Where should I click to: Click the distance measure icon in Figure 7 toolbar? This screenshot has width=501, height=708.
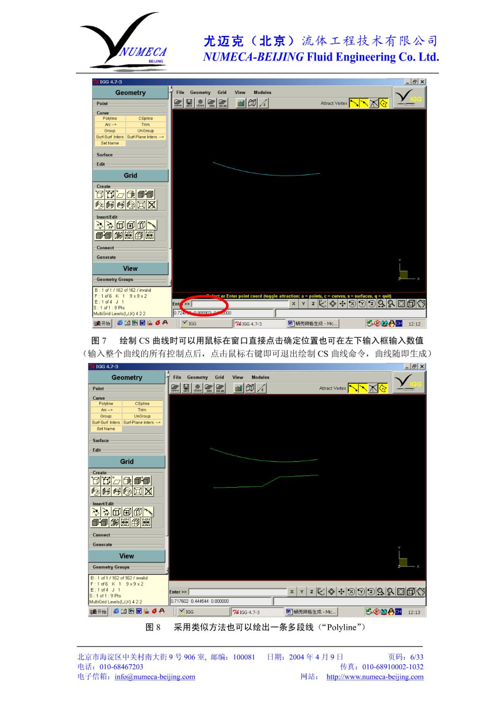(263, 103)
